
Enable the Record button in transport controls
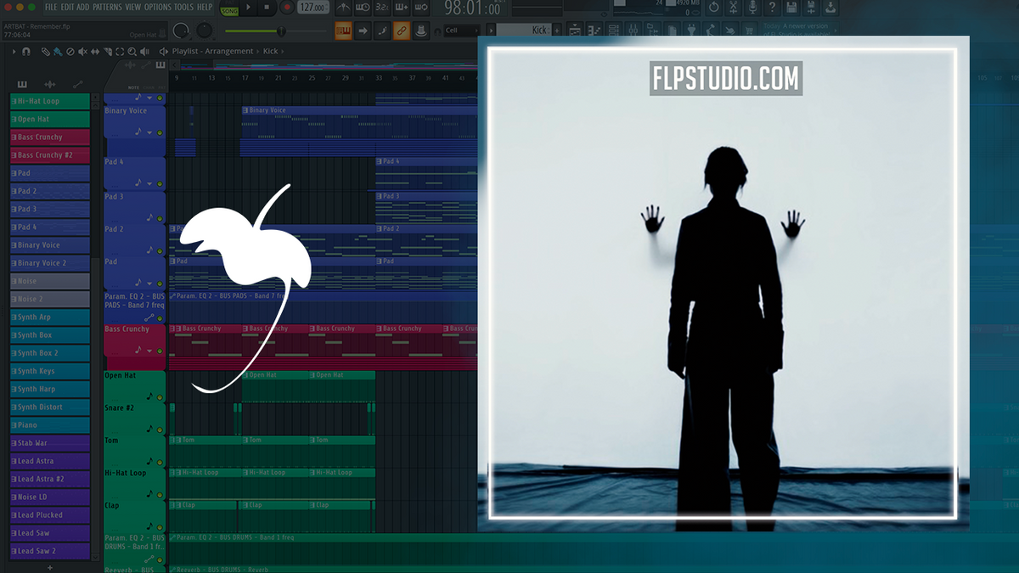click(287, 8)
